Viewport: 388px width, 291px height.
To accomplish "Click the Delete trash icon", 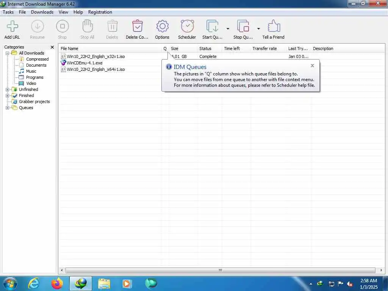I will (112, 26).
